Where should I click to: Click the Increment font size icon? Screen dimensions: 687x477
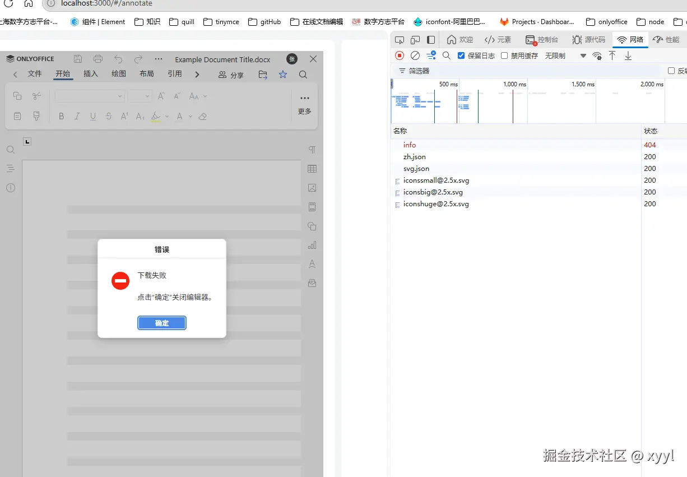coord(161,96)
